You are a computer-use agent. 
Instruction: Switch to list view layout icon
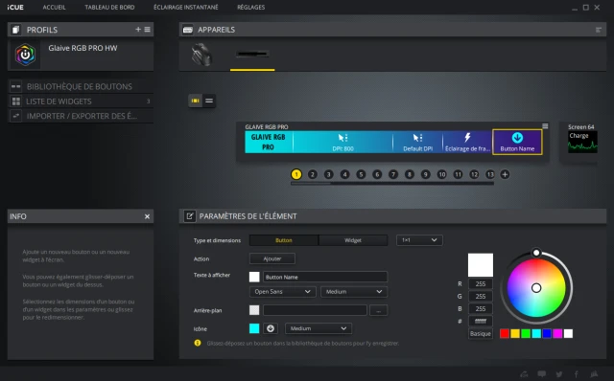209,101
